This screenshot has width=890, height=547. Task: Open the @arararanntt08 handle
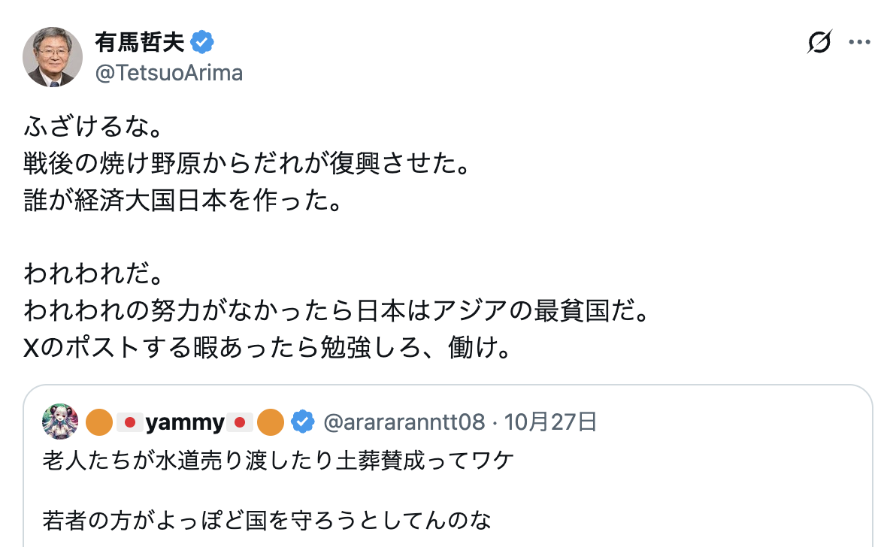404,423
